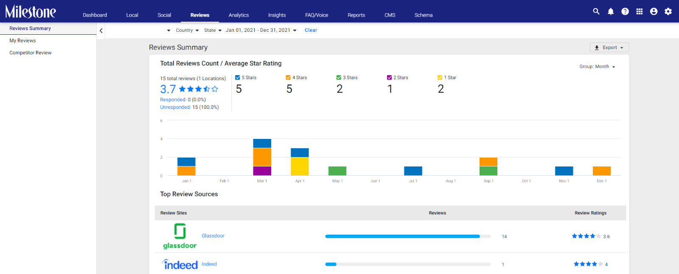Disable the 1 Star checkbox
Screen dimensions: 679x274
point(440,77)
